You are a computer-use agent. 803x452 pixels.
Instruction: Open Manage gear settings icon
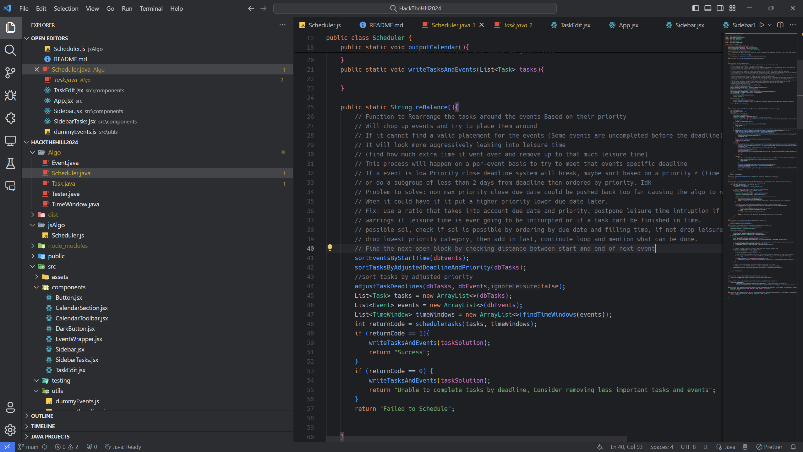10,430
